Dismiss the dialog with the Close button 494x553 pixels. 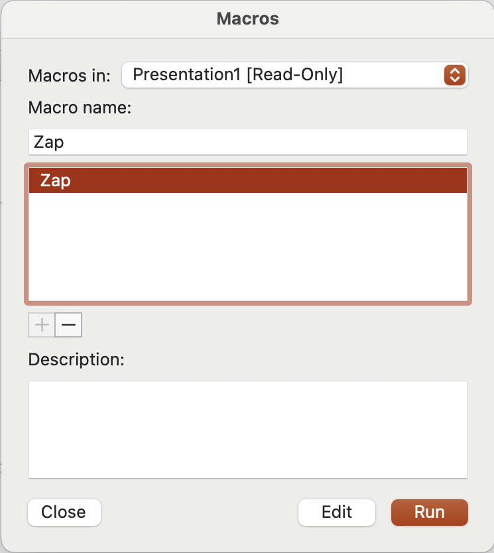click(x=64, y=512)
